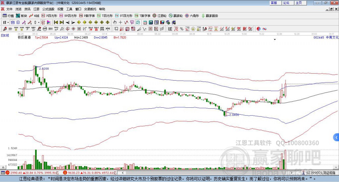Image resolution: width=339 pixels, height=182 pixels.
Task: Click the 极反通道 indicator name
Action: [x=24, y=38]
